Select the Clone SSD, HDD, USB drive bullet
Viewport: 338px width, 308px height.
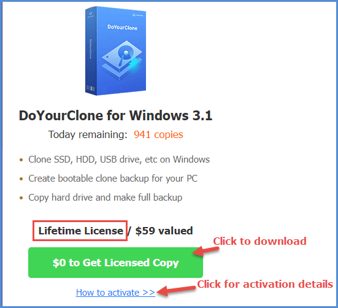coord(119,160)
